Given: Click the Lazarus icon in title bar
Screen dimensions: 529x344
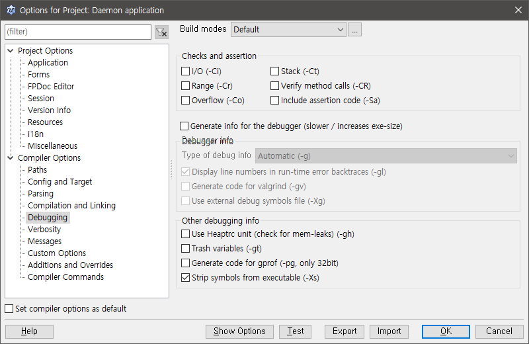Looking at the screenshot, I should click(x=11, y=10).
